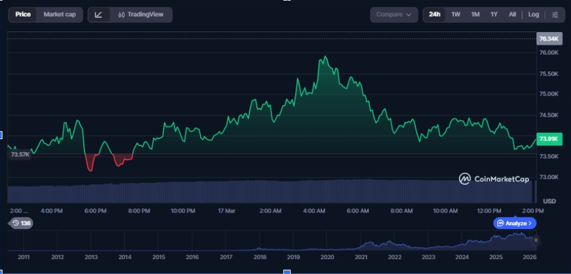The width and height of the screenshot is (571, 274).
Task: Select the line chart view icon
Action: coord(99,15)
